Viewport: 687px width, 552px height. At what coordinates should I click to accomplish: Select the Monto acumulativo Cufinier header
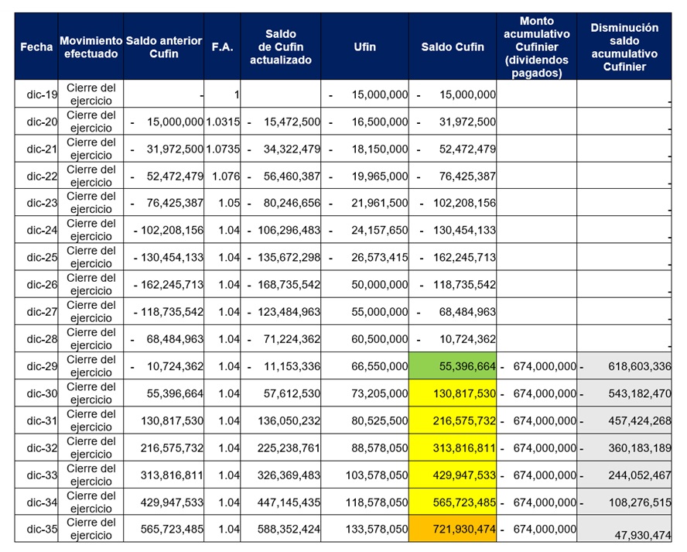(x=536, y=46)
